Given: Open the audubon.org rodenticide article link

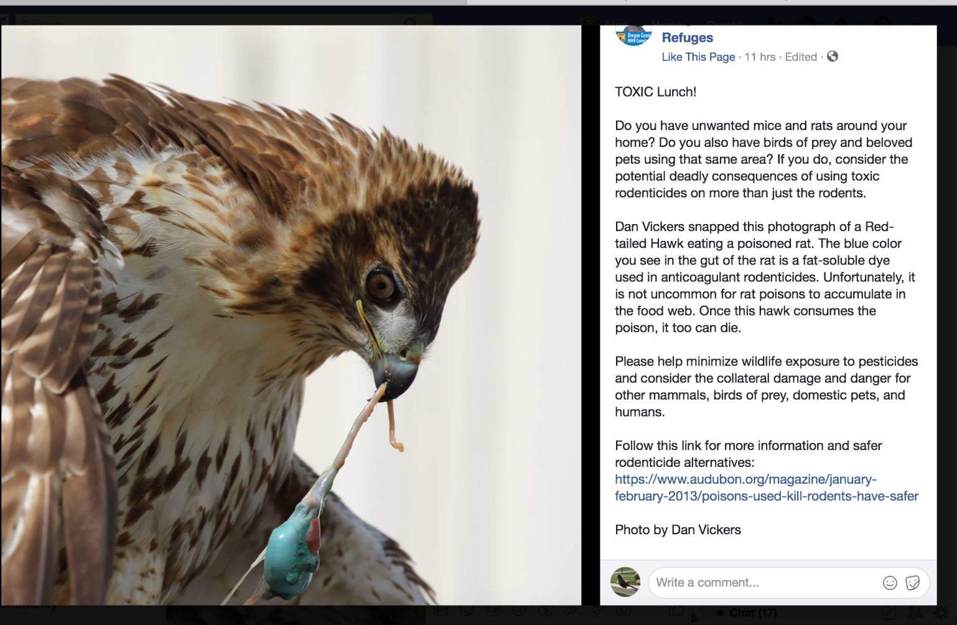Looking at the screenshot, I should point(766,488).
